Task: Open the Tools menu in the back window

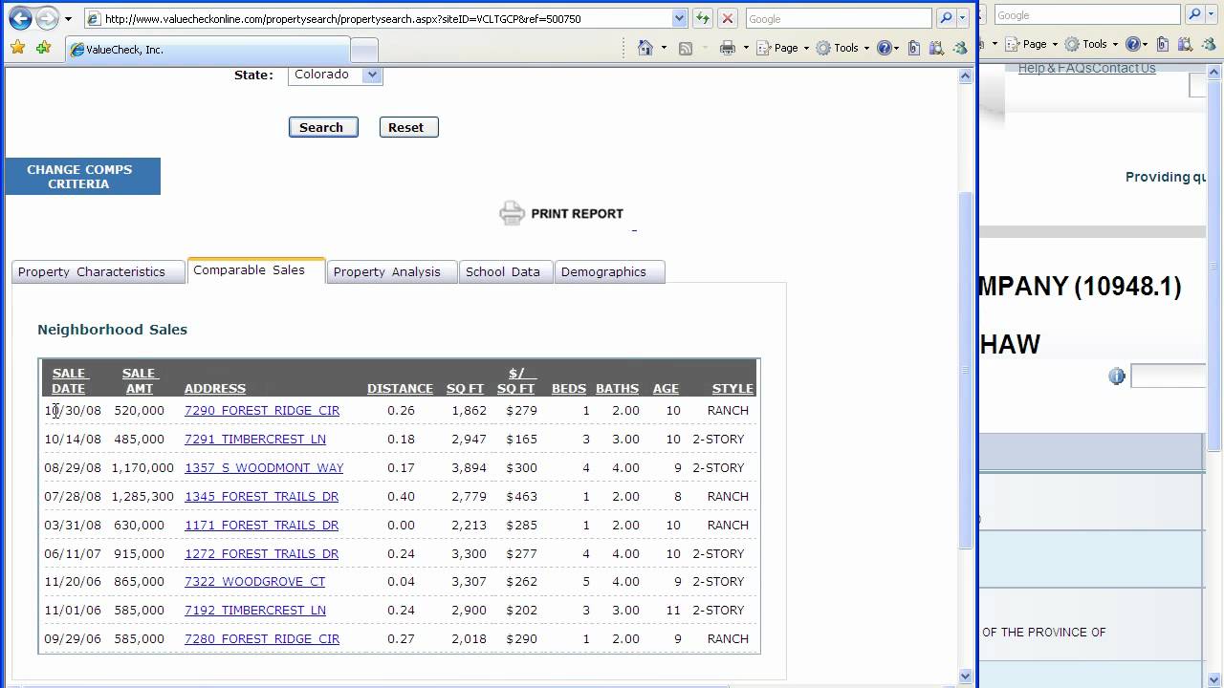Action: (x=1091, y=44)
